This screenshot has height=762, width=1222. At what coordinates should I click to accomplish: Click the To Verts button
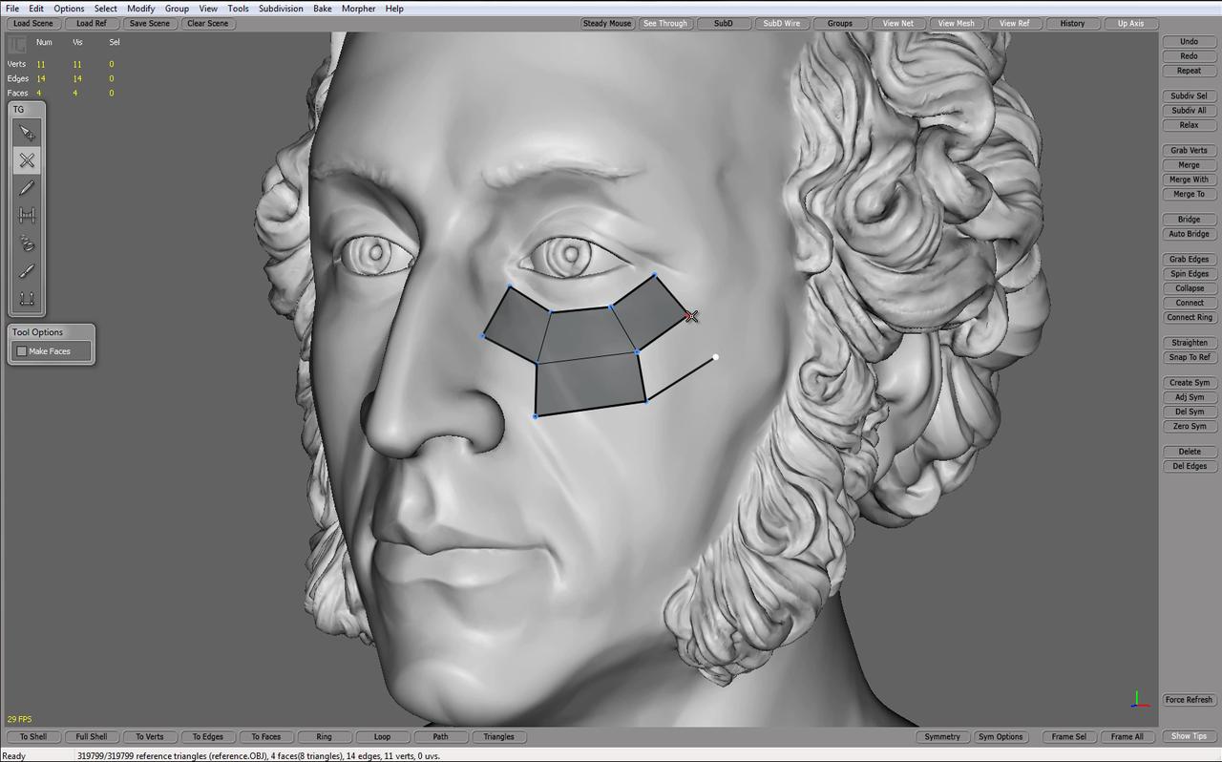pyautogui.click(x=150, y=736)
